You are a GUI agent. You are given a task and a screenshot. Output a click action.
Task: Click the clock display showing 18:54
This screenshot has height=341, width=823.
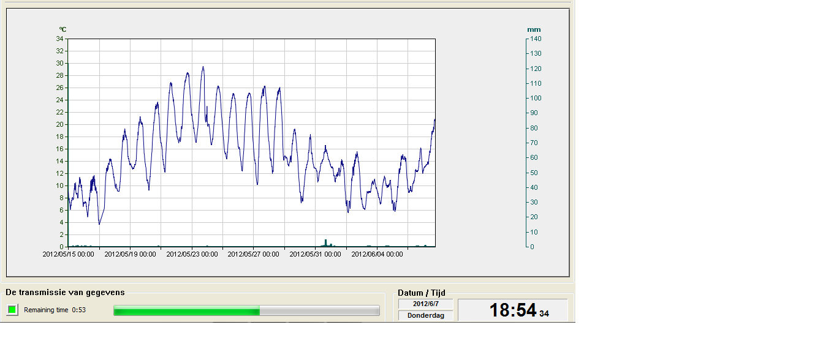click(x=513, y=310)
